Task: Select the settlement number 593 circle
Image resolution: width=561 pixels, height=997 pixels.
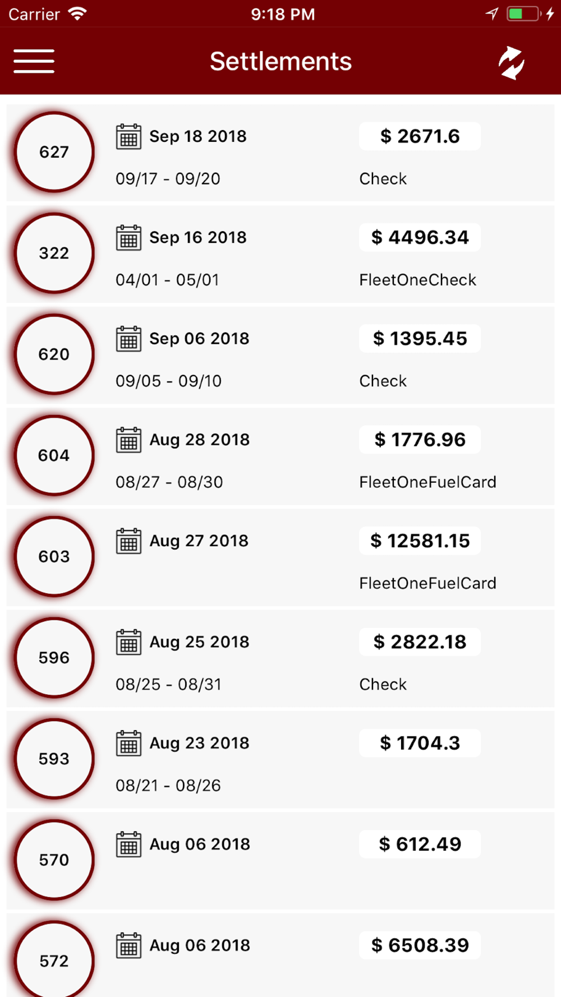Action: [x=54, y=759]
